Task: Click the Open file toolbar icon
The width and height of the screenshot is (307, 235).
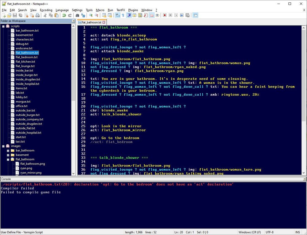Action: tap(9, 15)
